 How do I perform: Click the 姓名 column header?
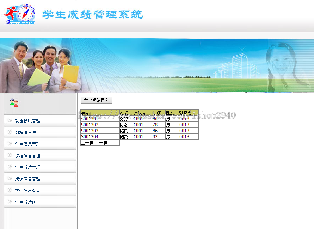[x=126, y=113]
